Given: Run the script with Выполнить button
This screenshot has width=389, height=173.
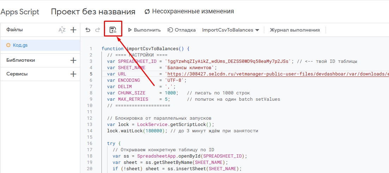Looking at the screenshot, I should [x=144, y=30].
